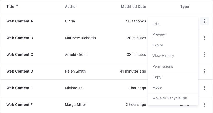Select Edit from the dropdown menu
Screen dimensions: 213x113
coord(156,24)
